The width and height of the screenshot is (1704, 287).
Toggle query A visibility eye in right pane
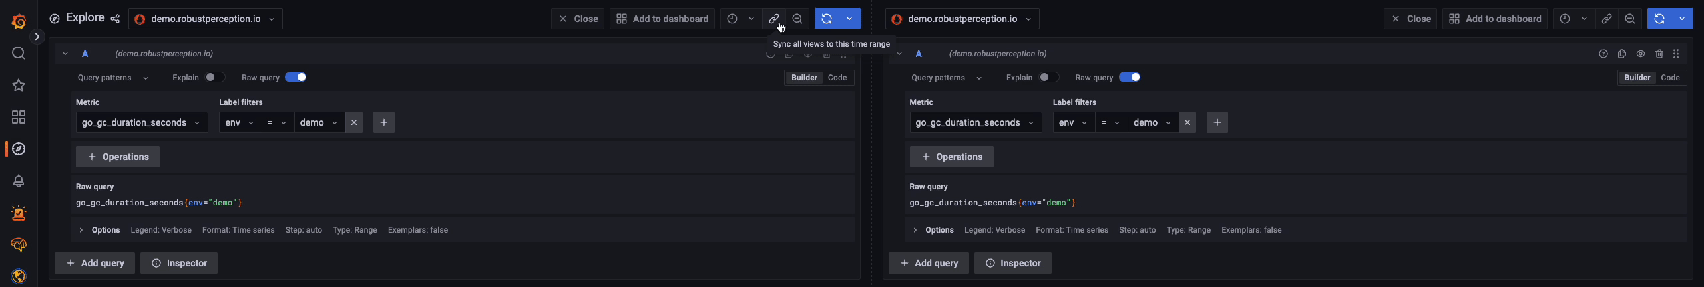[x=1641, y=54]
